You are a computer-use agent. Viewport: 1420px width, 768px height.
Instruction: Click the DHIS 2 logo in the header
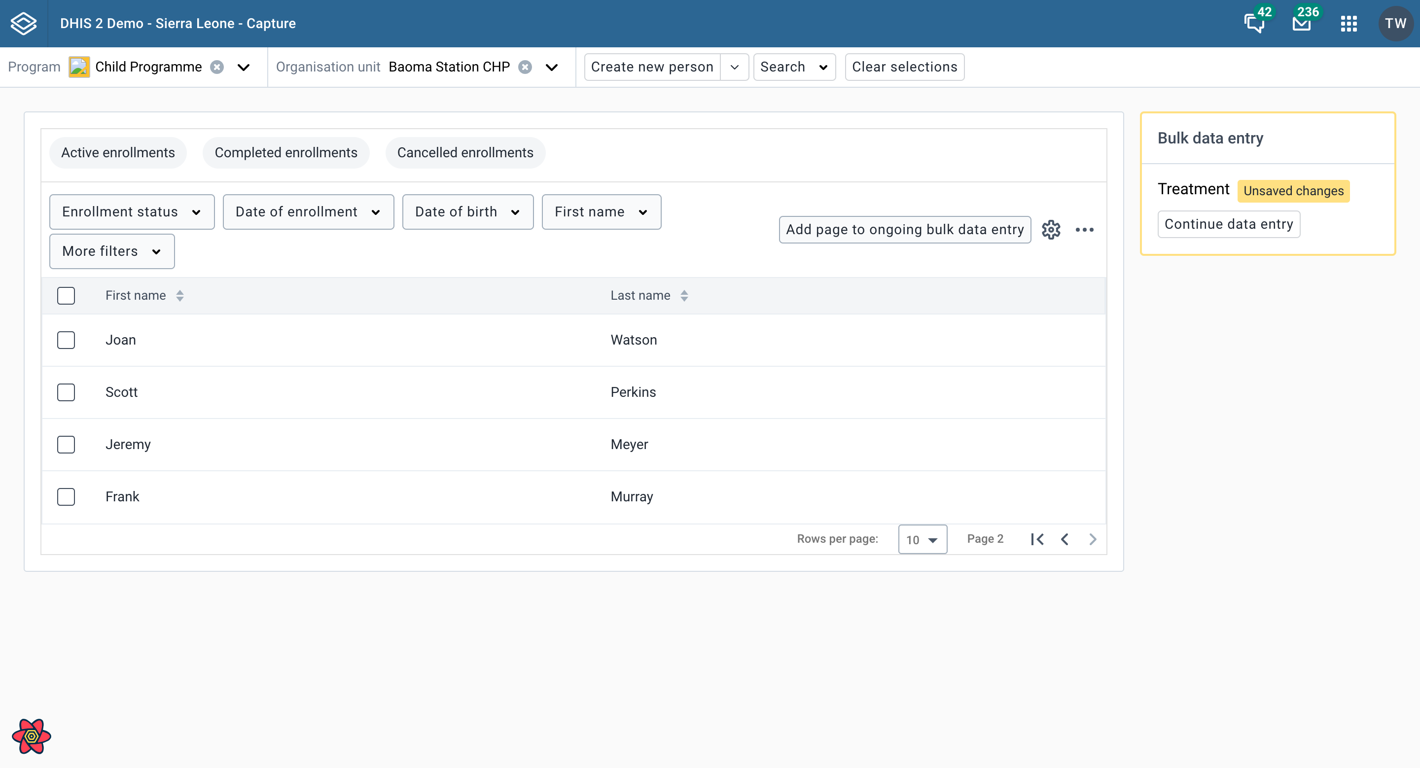click(x=23, y=23)
